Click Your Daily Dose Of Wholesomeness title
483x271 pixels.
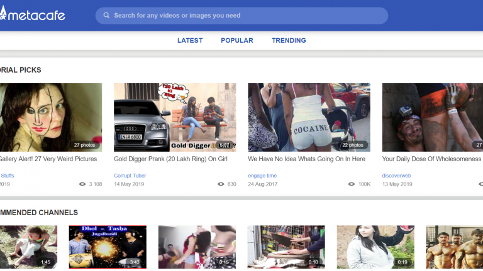point(431,159)
